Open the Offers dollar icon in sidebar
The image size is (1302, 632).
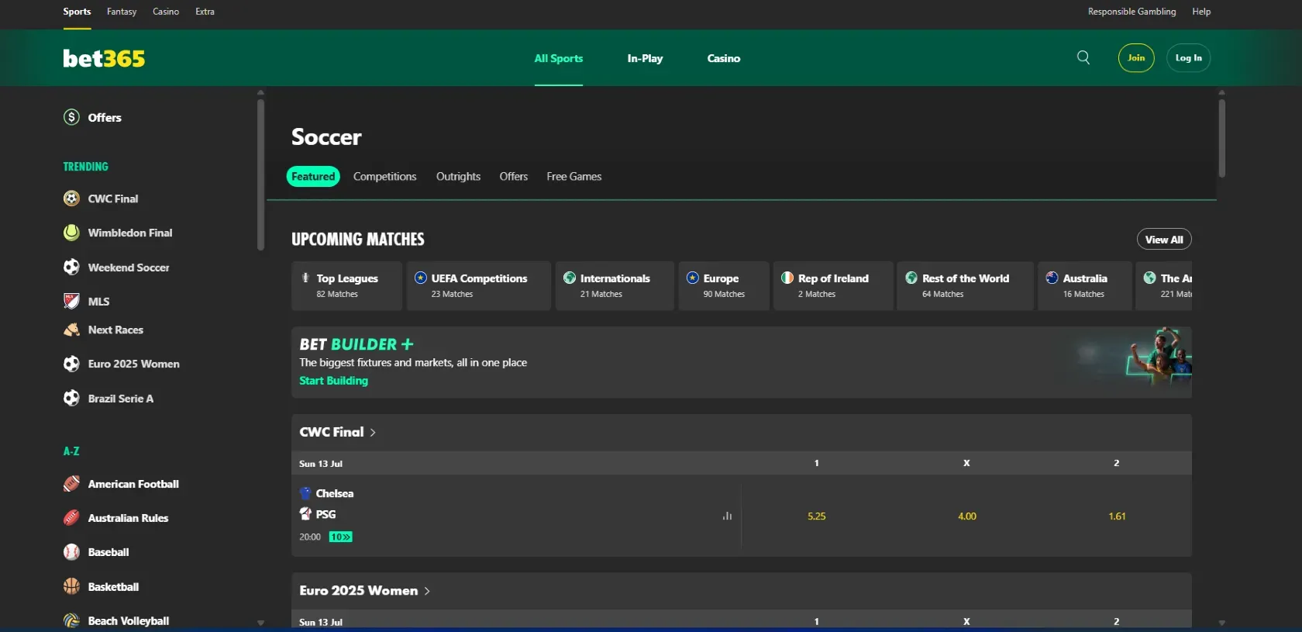point(71,117)
